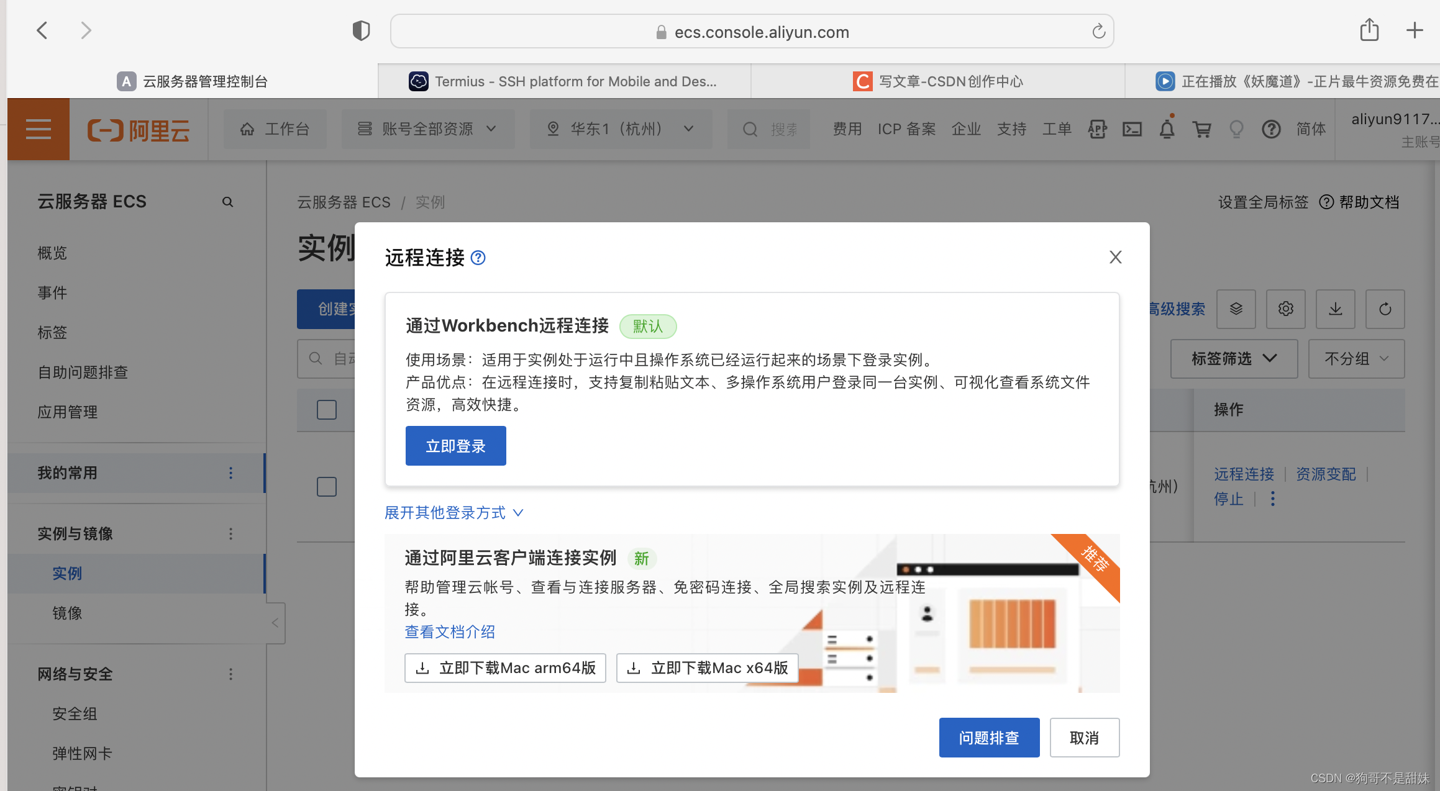Open the notifications bell

click(1167, 129)
